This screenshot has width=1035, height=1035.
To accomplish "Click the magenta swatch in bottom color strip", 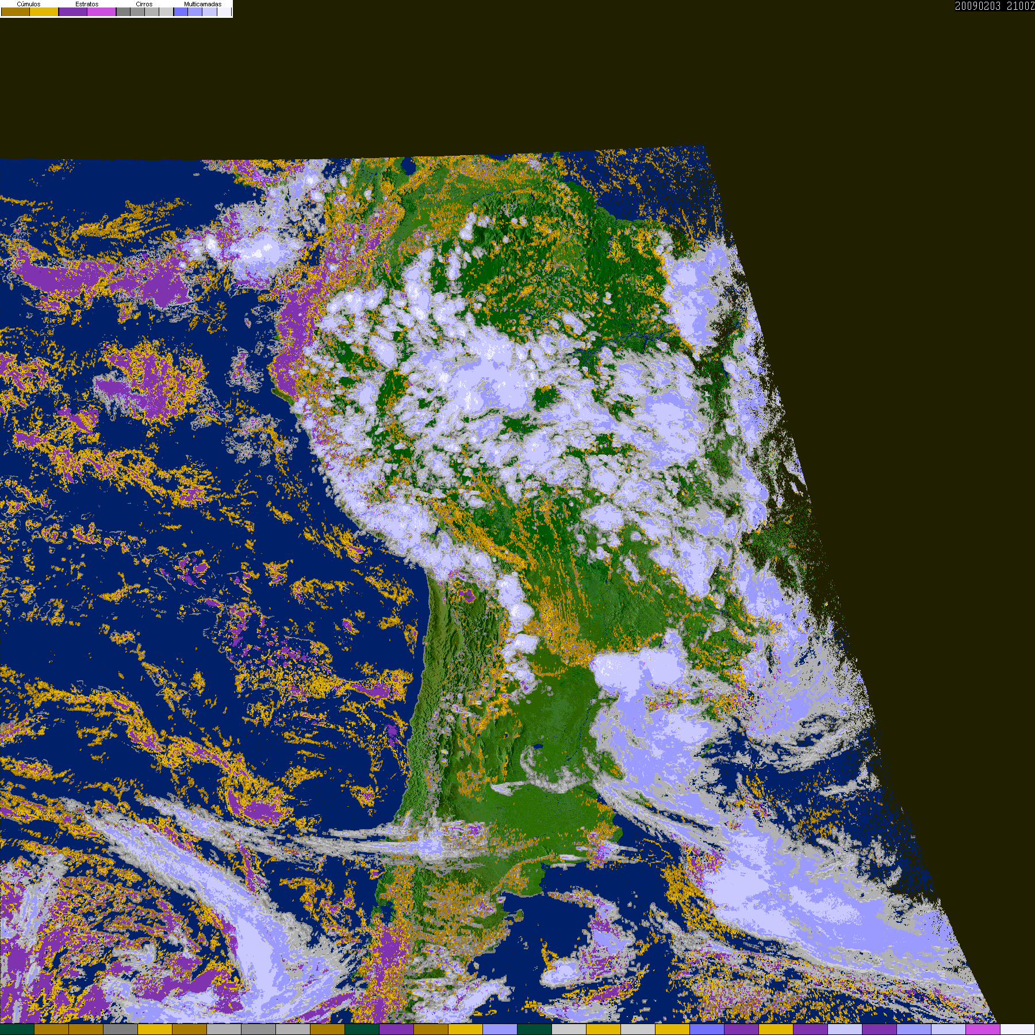I will point(983,1029).
